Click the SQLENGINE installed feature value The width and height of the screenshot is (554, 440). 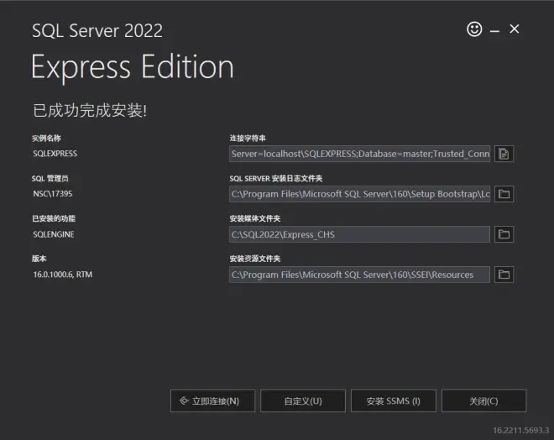point(54,234)
